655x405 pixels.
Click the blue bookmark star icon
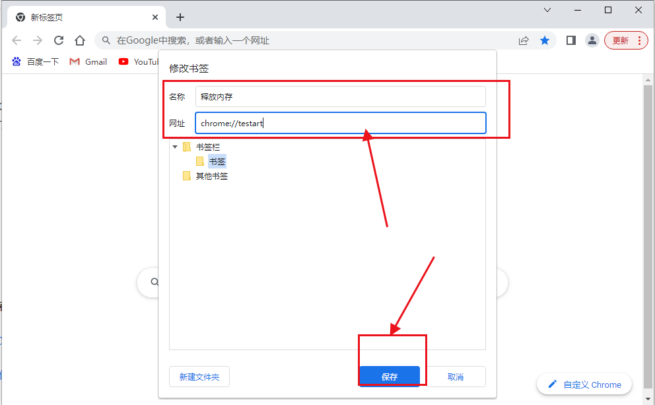click(545, 40)
